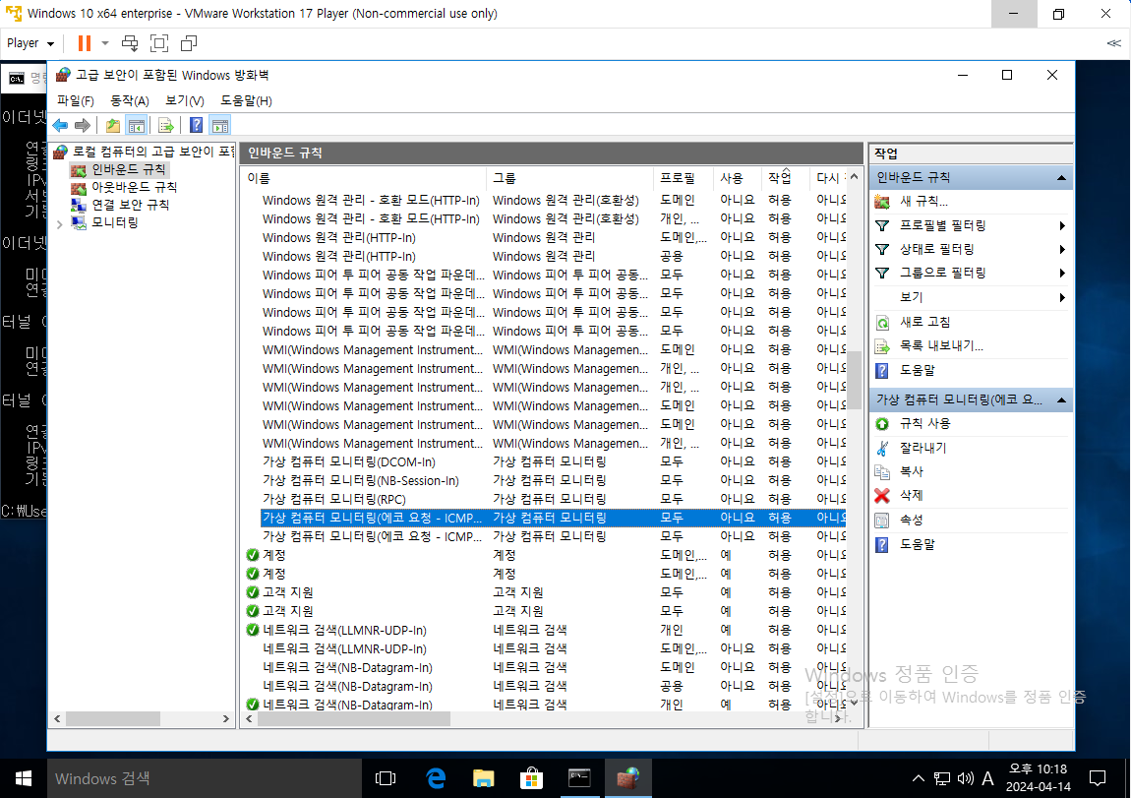Open the 동작(A) menu
The height and width of the screenshot is (798, 1131).
tap(130, 100)
